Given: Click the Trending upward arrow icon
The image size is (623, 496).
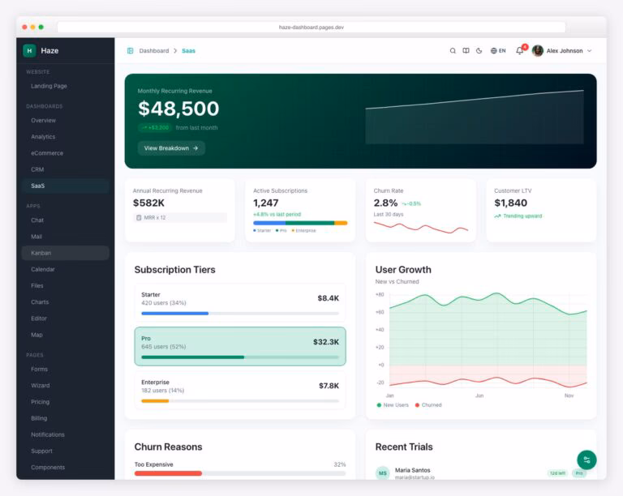Looking at the screenshot, I should click(x=497, y=216).
